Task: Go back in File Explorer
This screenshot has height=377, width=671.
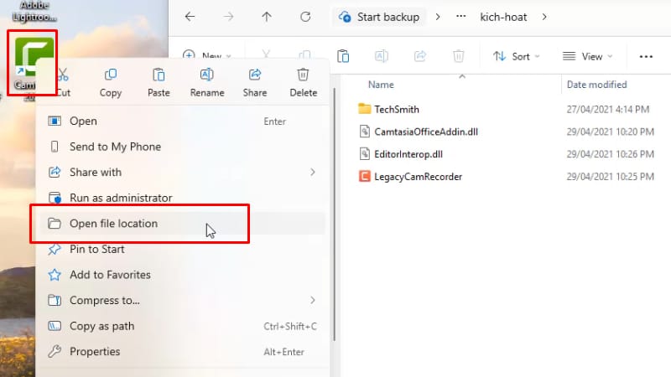Action: (190, 17)
